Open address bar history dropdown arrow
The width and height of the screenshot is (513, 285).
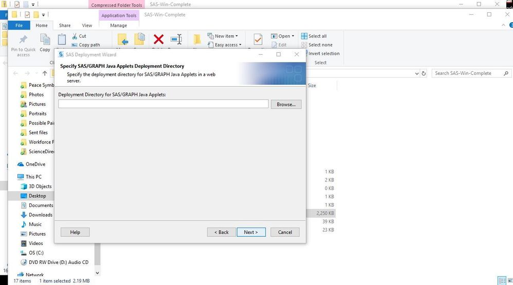416,73
